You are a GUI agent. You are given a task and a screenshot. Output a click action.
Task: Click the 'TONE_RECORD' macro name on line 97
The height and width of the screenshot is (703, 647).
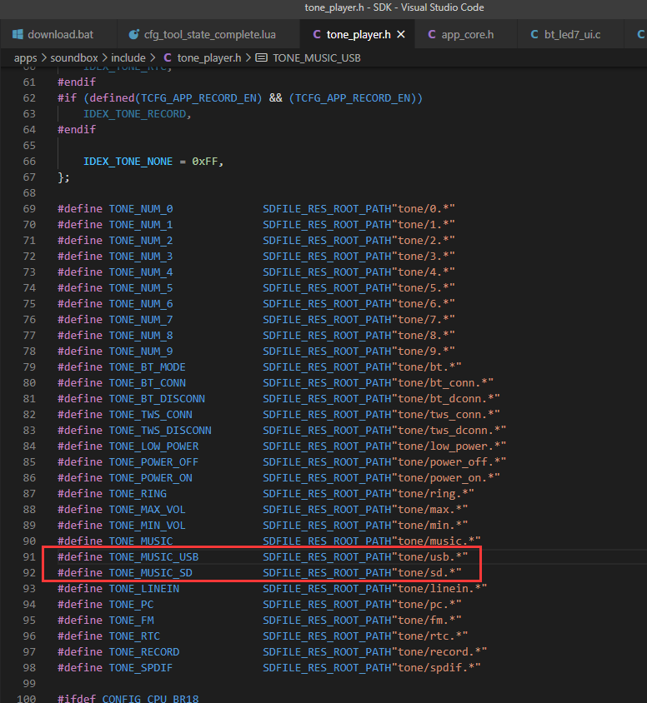[144, 652]
